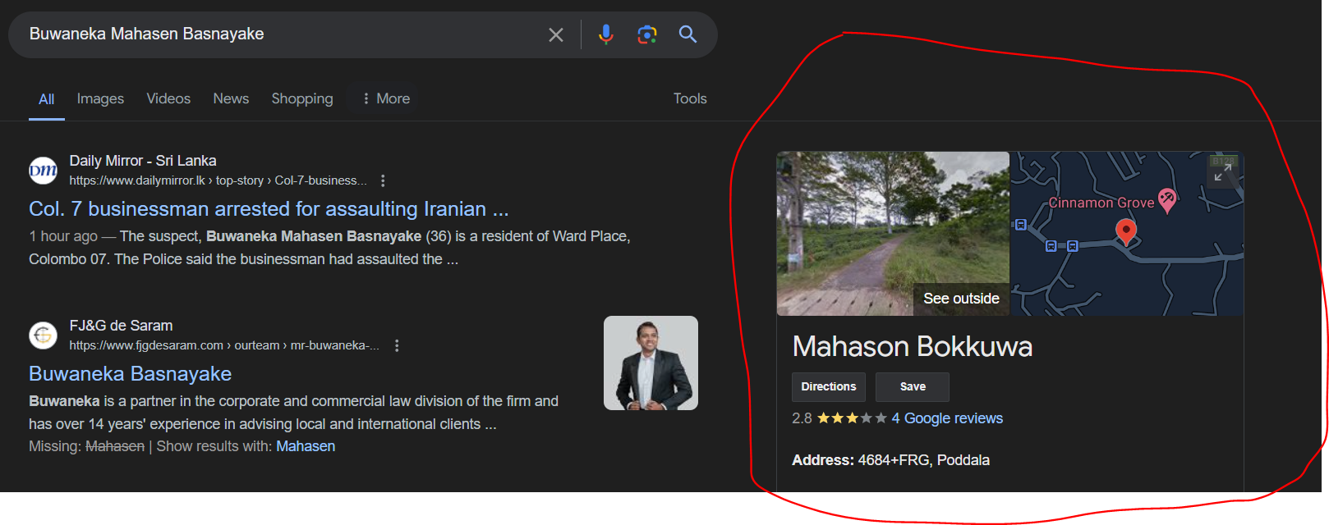Open Daily Mirror result options (three dots)
Viewport: 1329px width, 525px height.
pyautogui.click(x=383, y=180)
